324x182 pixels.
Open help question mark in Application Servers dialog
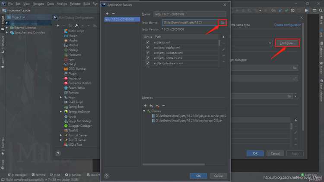click(x=106, y=176)
